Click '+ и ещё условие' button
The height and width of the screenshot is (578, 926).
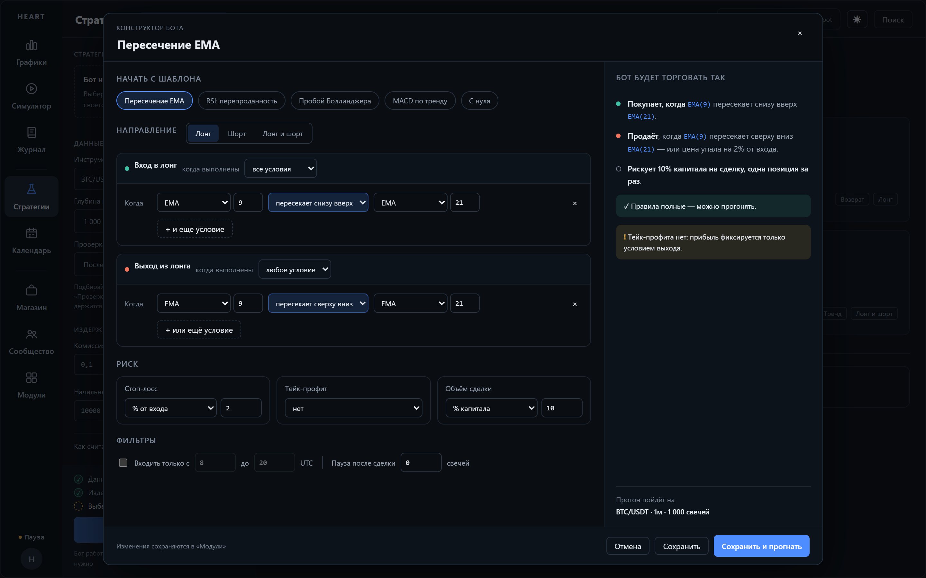(195, 229)
